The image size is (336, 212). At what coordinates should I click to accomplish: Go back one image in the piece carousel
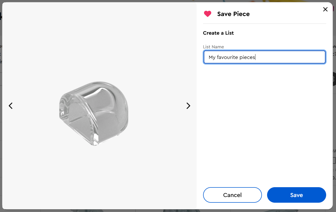[11, 106]
